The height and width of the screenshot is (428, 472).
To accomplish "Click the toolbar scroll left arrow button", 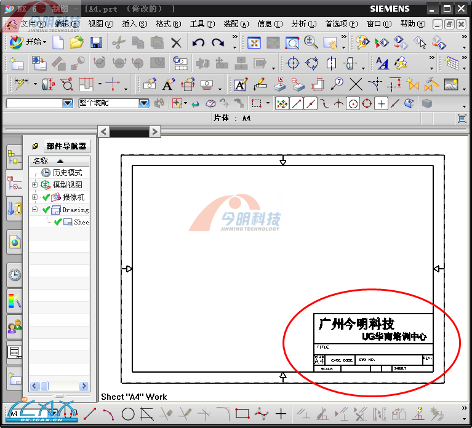I will (x=103, y=132).
